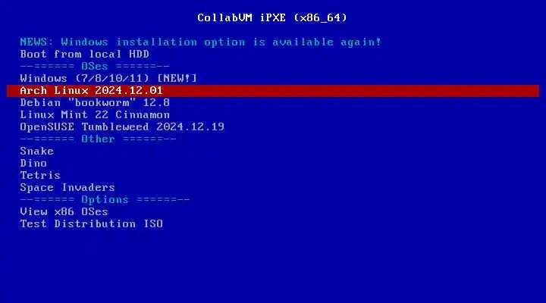Choose Linux Mint 22 Cinnamon
This screenshot has height=303, width=546.
tap(95, 115)
